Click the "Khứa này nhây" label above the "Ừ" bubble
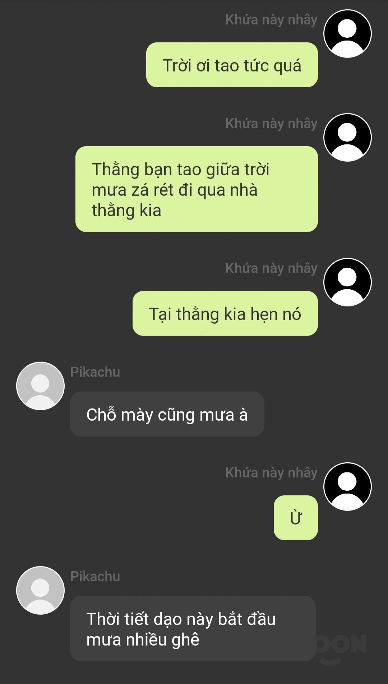This screenshot has height=684, width=388. (x=271, y=473)
